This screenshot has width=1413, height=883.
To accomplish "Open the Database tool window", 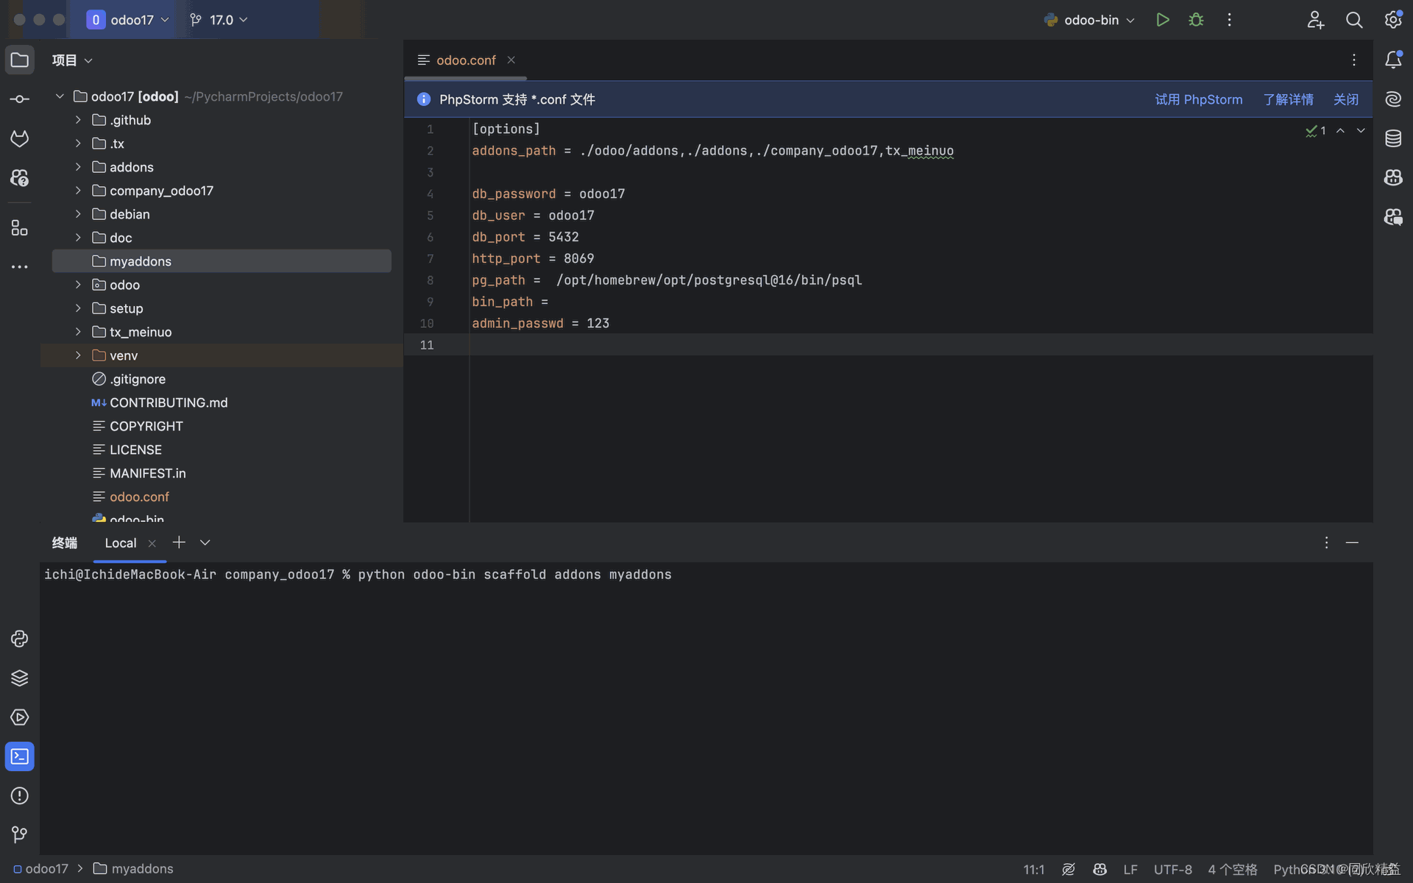I will click(x=1392, y=138).
